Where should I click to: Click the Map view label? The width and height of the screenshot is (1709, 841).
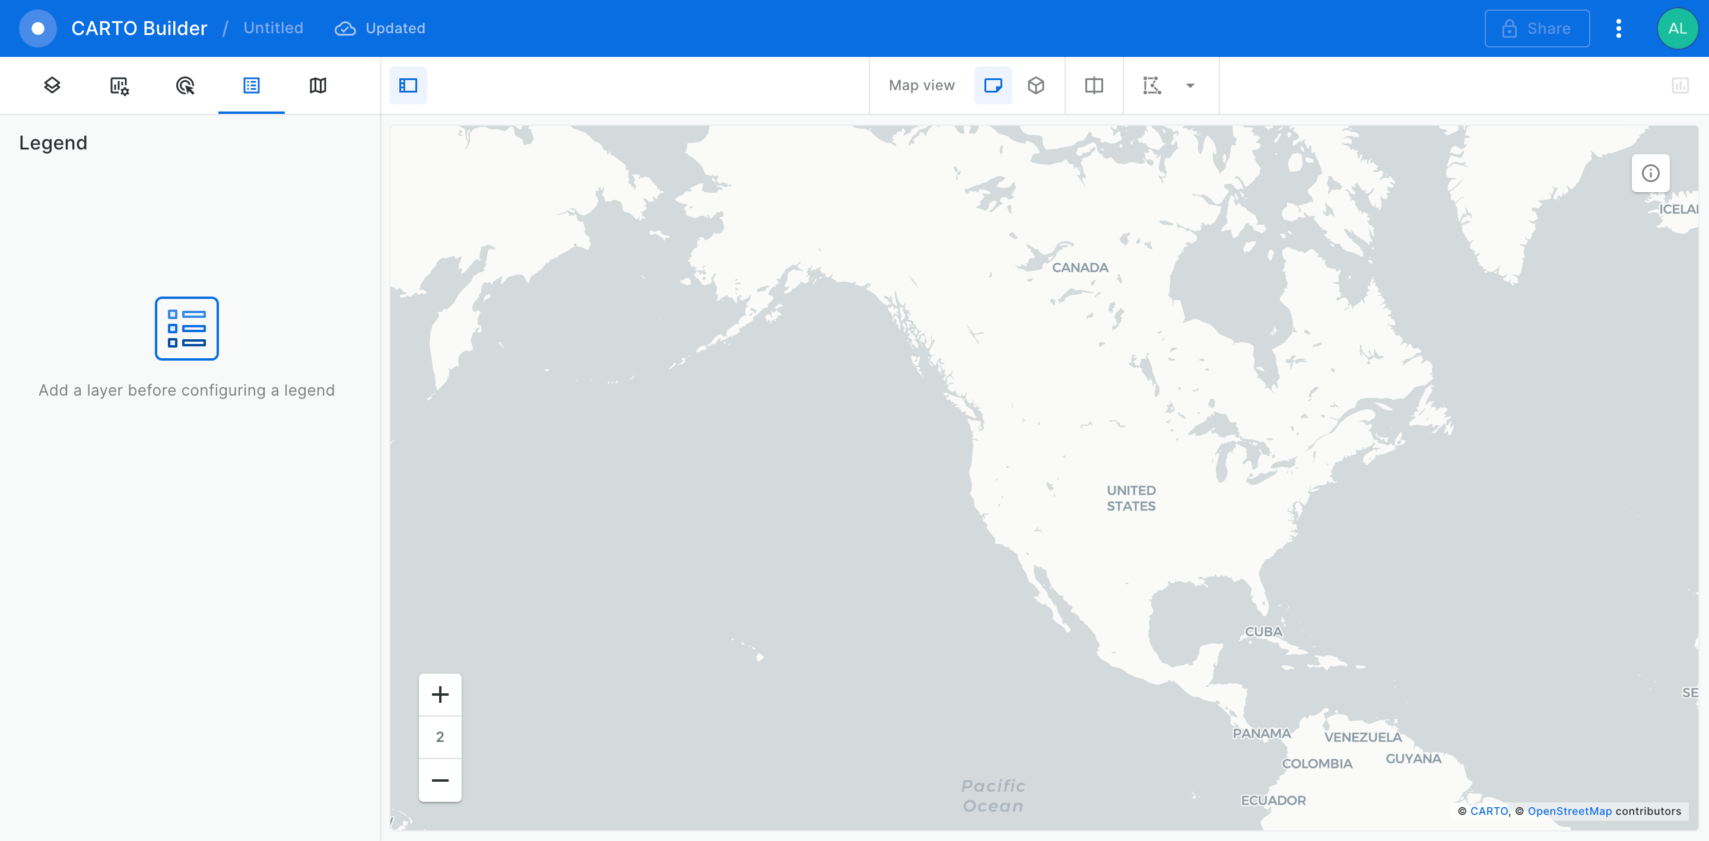(x=922, y=85)
